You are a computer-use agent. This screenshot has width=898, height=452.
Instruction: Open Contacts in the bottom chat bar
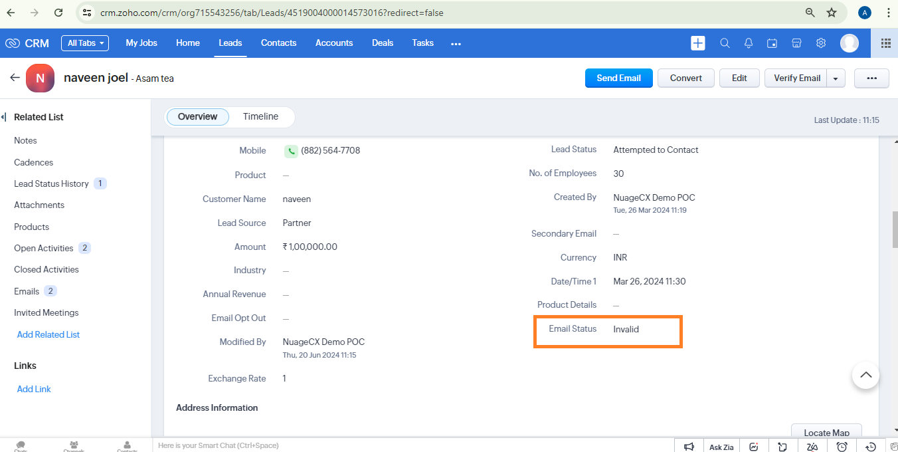coord(127,447)
